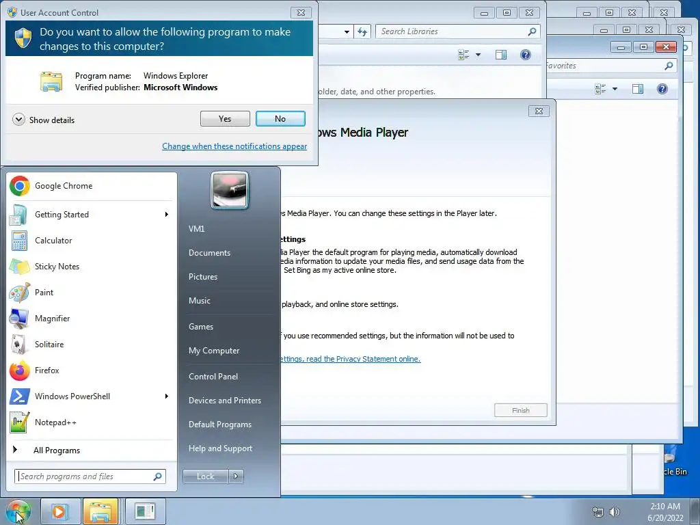Click the Search Libraries field
Image resolution: width=700 pixels, height=525 pixels.
point(457,31)
